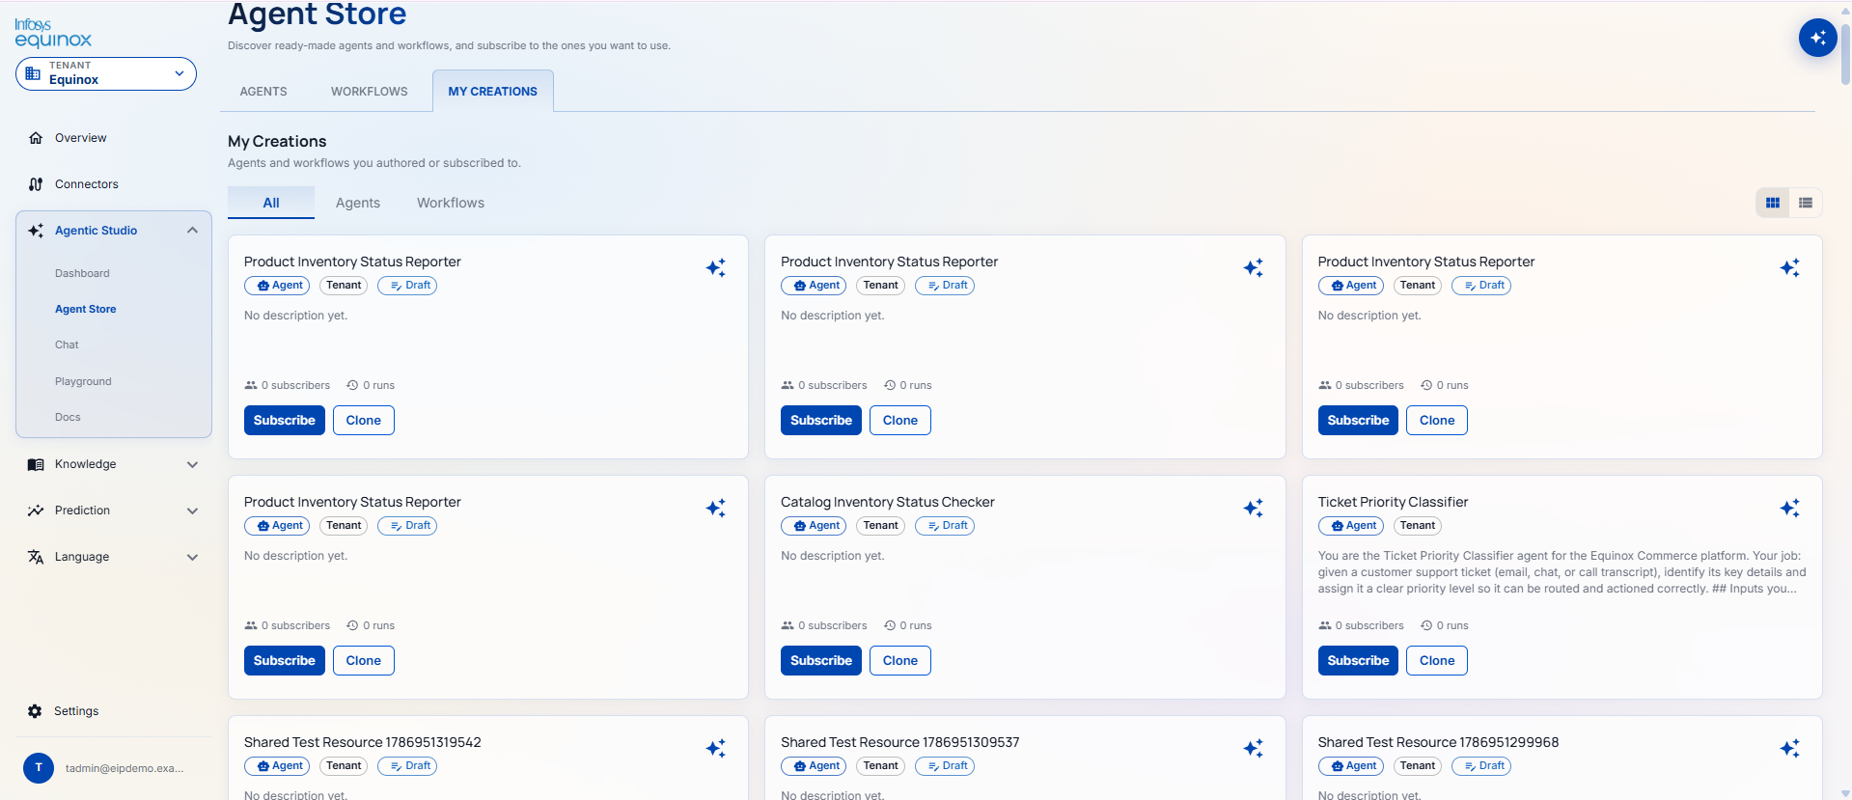
Task: Clone the Ticket Priority Classifier agent
Action: (x=1437, y=660)
